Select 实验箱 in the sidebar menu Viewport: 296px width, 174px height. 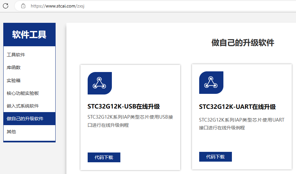pos(14,80)
